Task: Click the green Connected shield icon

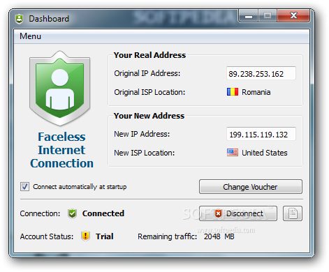Action: (x=72, y=213)
